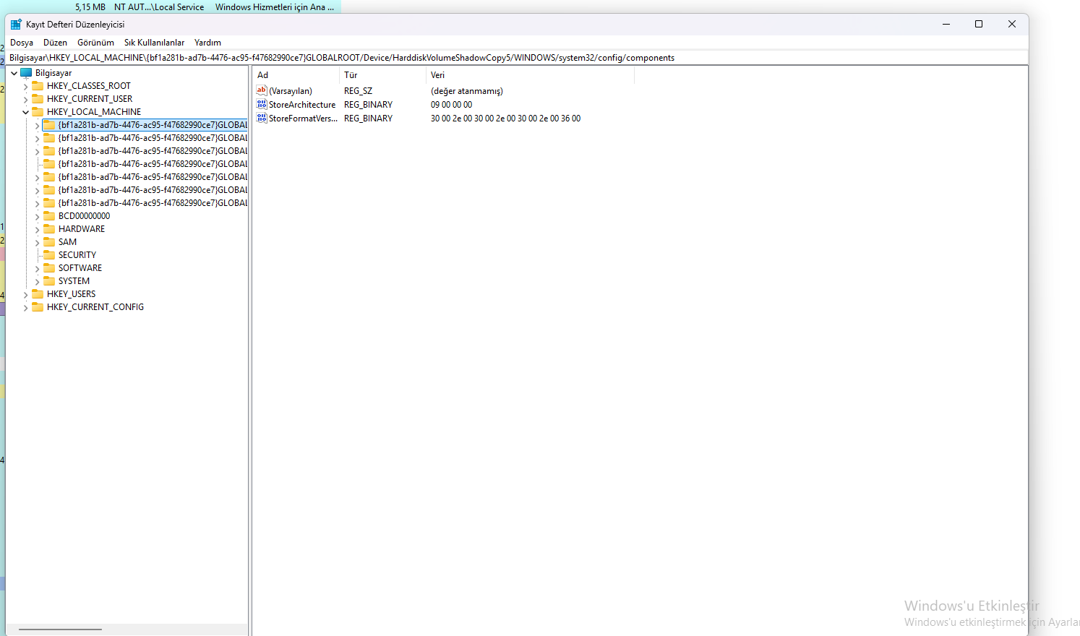This screenshot has height=636, width=1080.
Task: Select the HKEY_USERS folder icon
Action: click(38, 294)
